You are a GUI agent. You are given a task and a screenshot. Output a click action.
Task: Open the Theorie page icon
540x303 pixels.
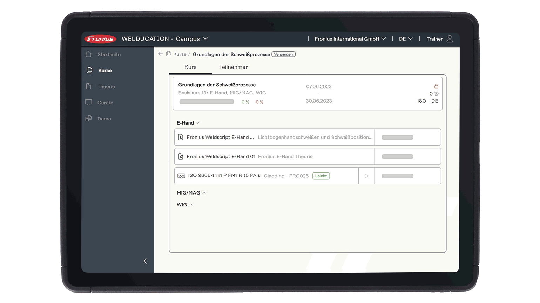88,86
